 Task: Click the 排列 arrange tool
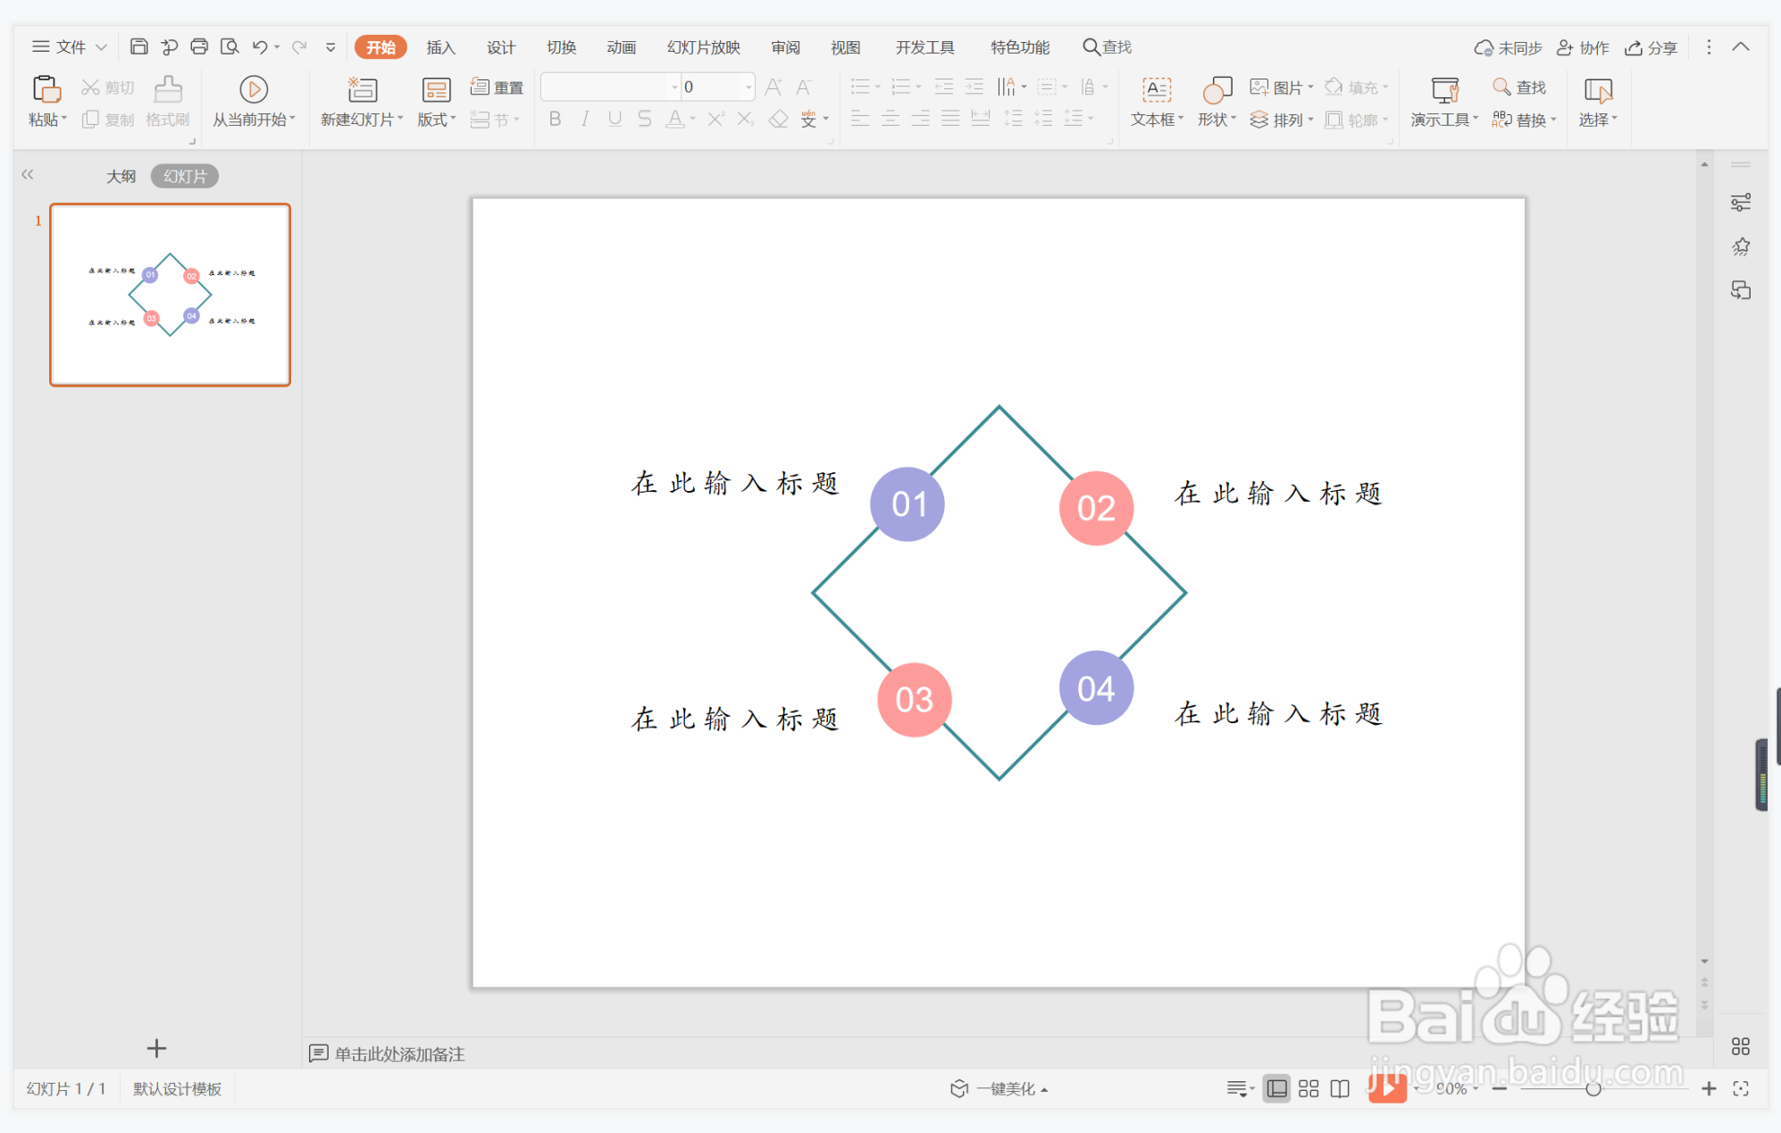tap(1283, 120)
